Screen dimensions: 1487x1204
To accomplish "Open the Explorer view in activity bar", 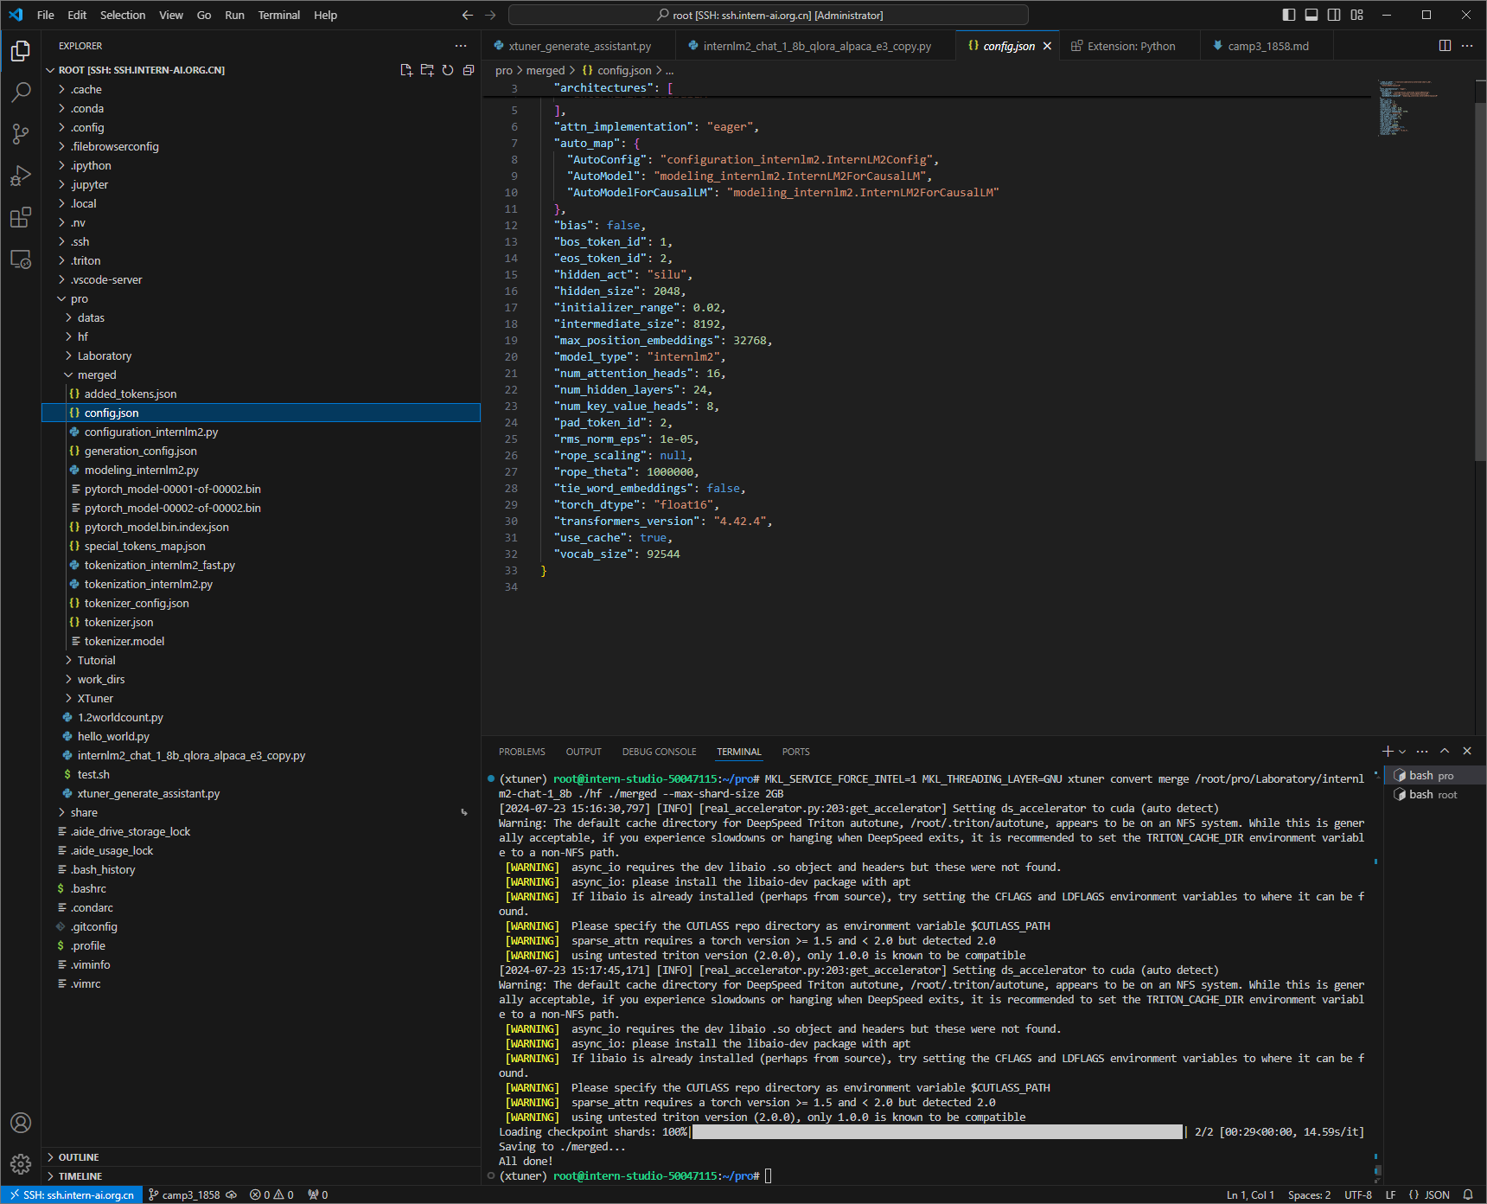I will [x=21, y=51].
